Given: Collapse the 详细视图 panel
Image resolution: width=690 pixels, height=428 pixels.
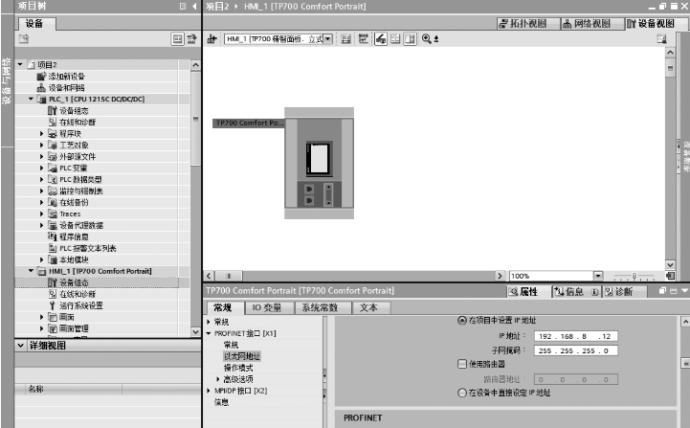Looking at the screenshot, I should [21, 346].
